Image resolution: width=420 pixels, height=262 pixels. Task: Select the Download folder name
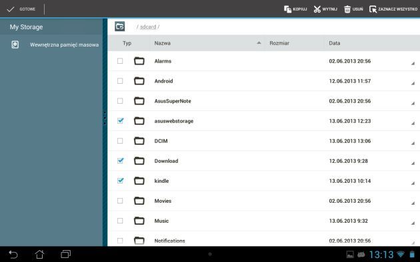[x=166, y=161]
